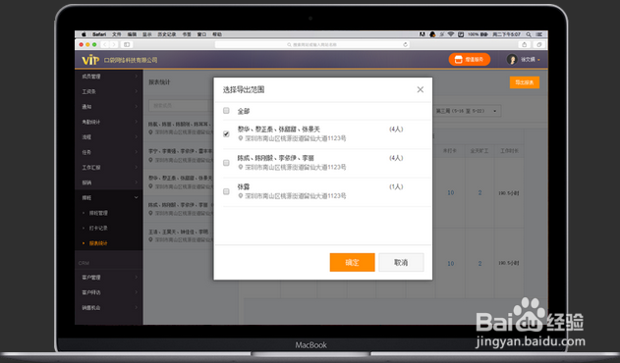The width and height of the screenshot is (620, 363).
Task: Open the Notification Center icon
Action: pyautogui.click(x=539, y=34)
